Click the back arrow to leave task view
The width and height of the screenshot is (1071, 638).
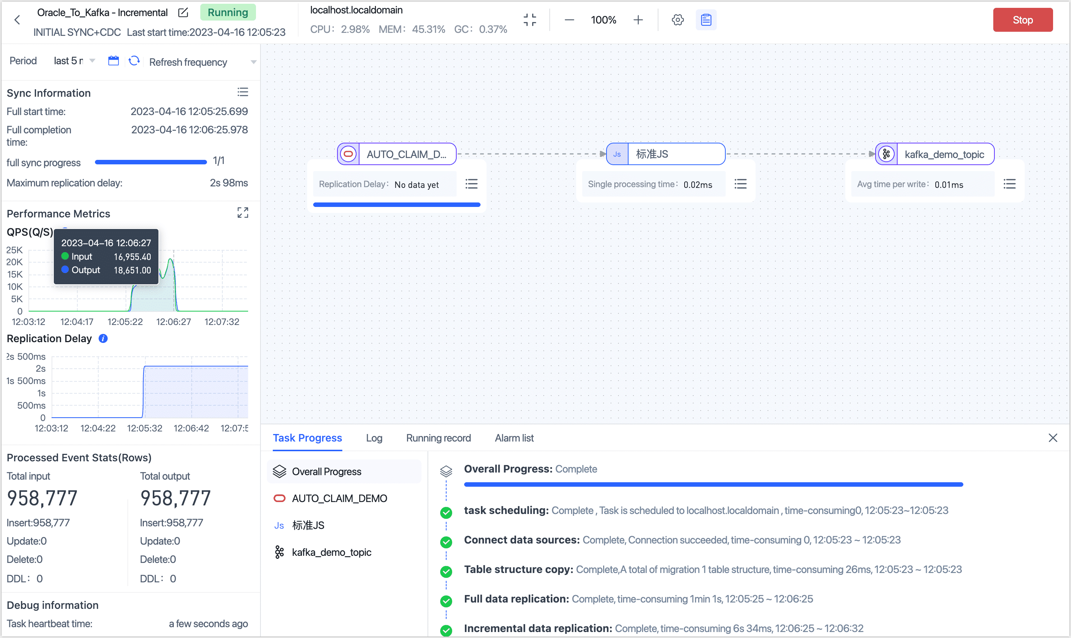click(x=17, y=20)
